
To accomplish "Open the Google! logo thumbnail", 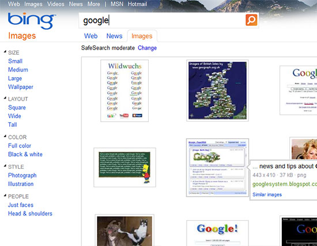I will [x=217, y=233].
